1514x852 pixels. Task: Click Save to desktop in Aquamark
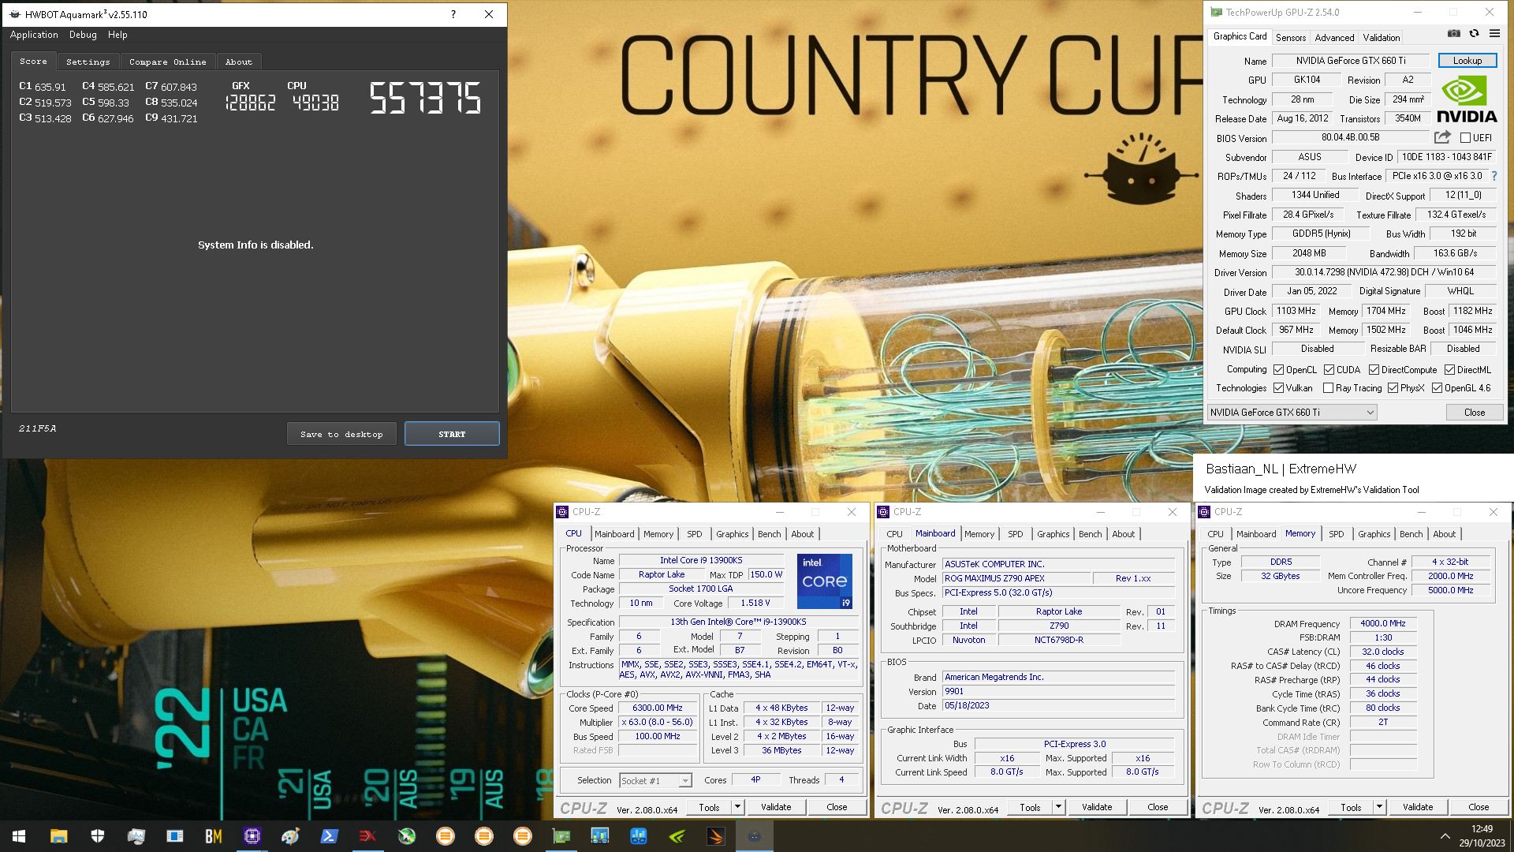pos(341,434)
